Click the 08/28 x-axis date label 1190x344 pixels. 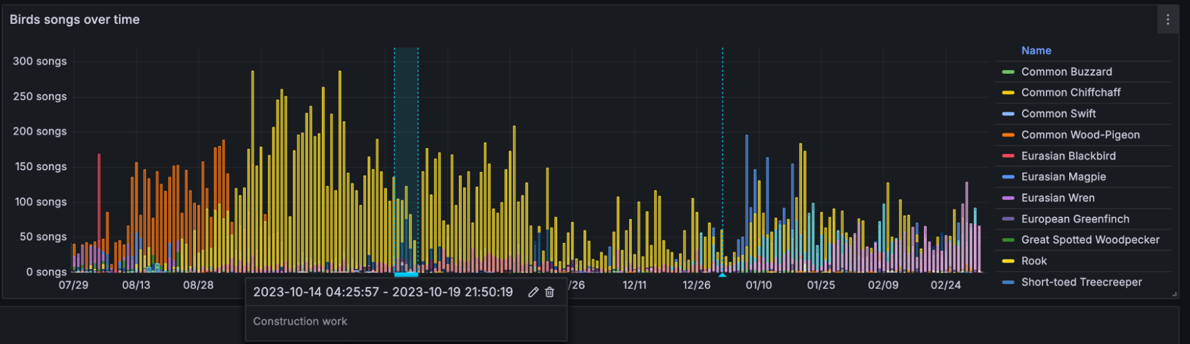[x=198, y=285]
